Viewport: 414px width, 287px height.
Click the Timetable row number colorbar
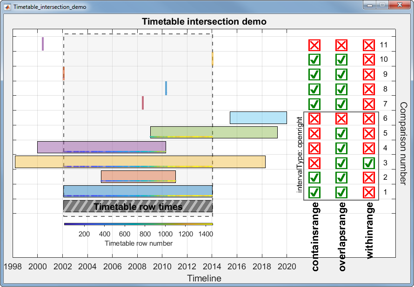click(x=138, y=224)
